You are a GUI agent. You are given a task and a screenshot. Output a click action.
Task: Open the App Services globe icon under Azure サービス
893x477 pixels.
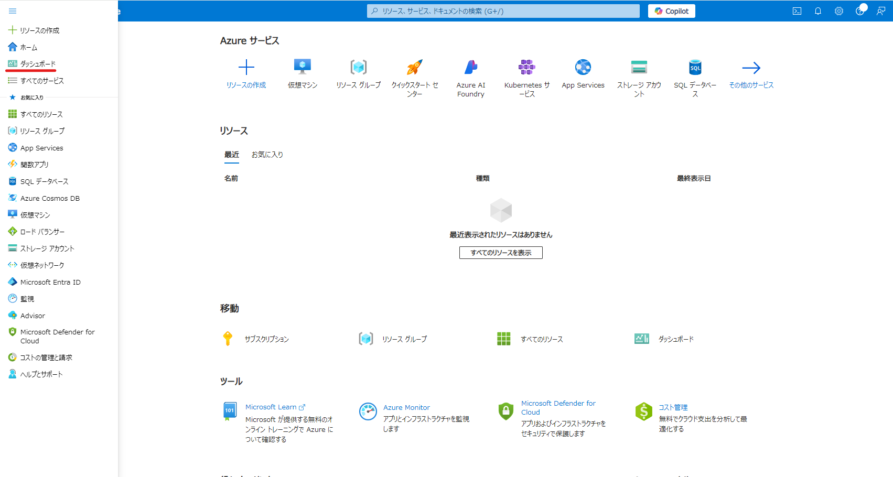pyautogui.click(x=583, y=67)
